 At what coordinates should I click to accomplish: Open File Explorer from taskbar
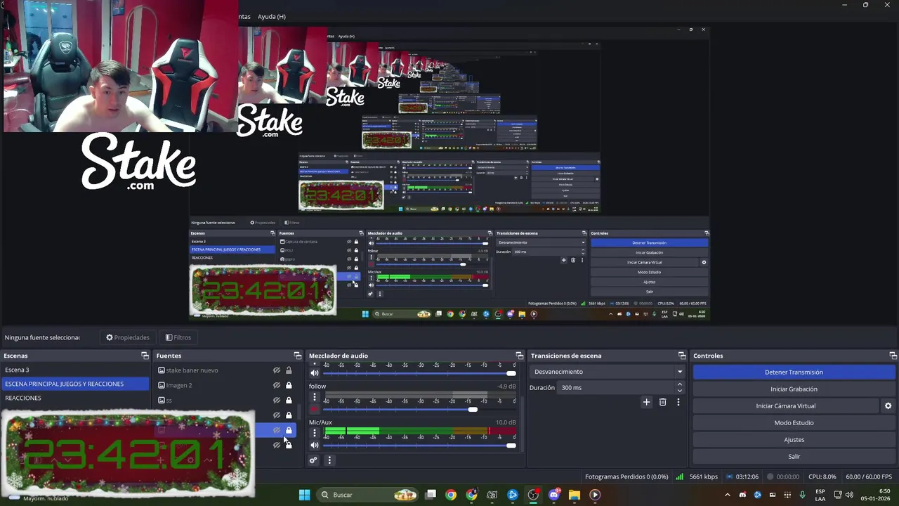tap(575, 495)
